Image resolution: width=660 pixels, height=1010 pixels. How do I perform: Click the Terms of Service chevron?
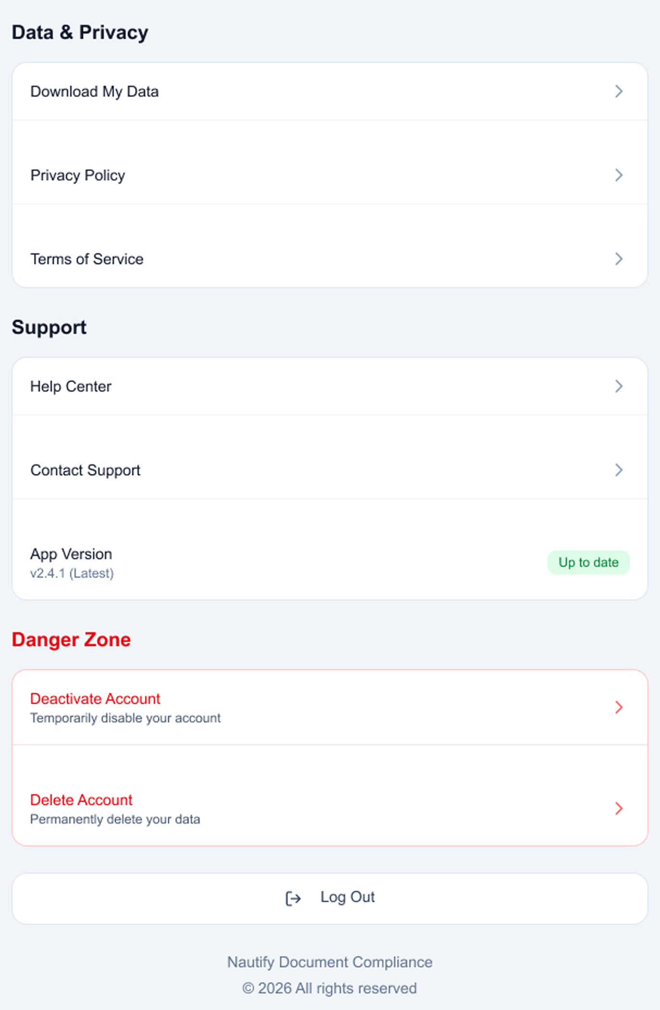click(619, 259)
